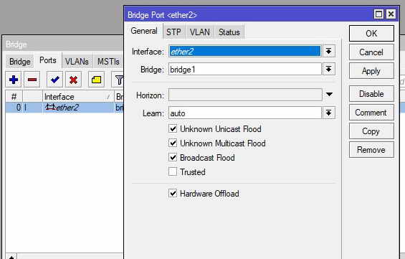Open the Status tab
Screen dimensions: 405x259
(x=229, y=32)
